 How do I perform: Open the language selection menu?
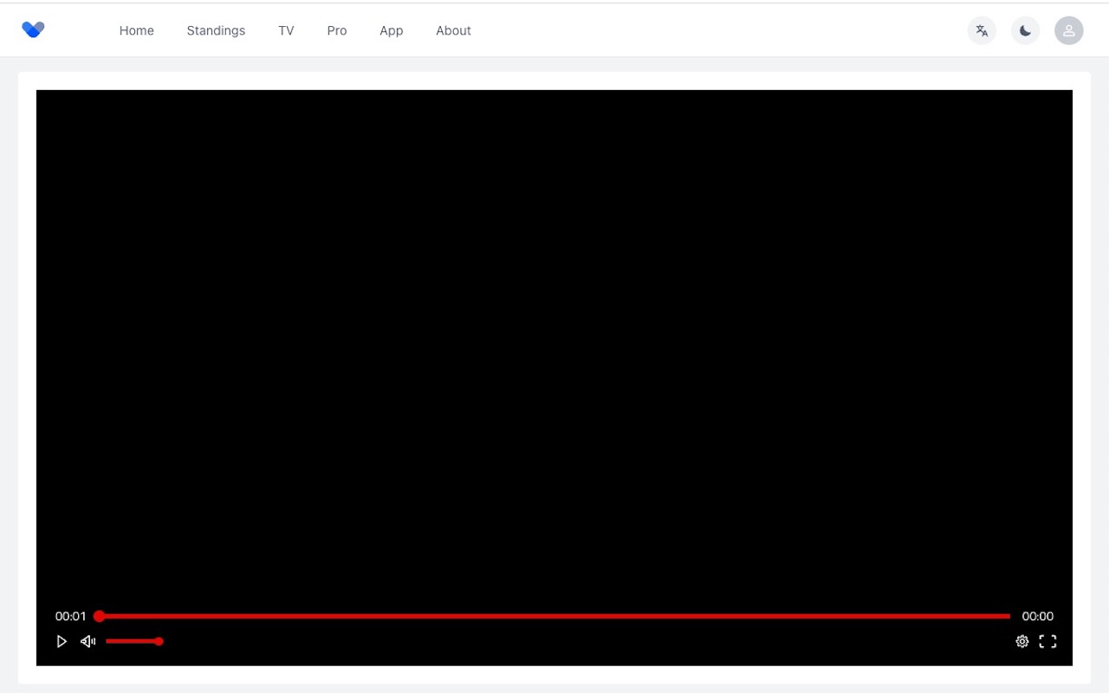tap(982, 30)
